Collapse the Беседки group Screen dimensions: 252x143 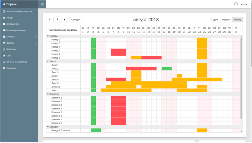point(48,127)
